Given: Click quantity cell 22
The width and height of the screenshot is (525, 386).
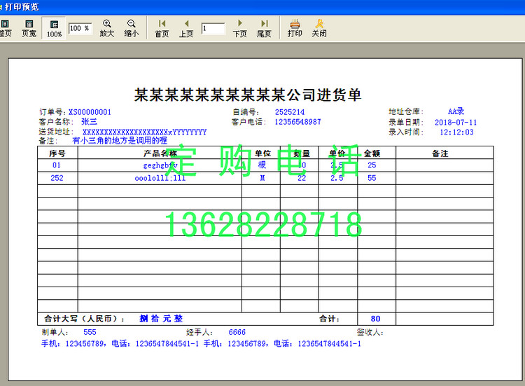Looking at the screenshot, I should tap(302, 178).
